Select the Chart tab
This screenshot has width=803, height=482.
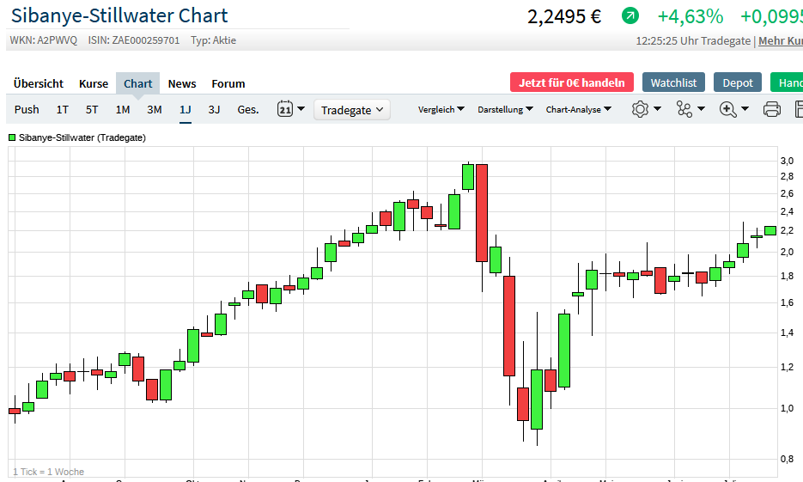pyautogui.click(x=137, y=83)
